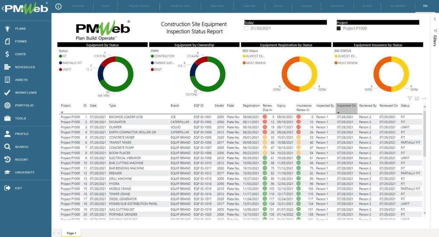
Task: Switch to the Events tab
Action: (278, 6)
